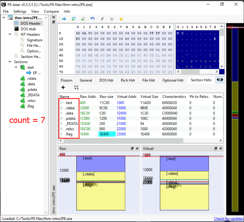The image size is (244, 222).
Task: Select the .rdata section puzzle icon
Action: pyautogui.click(x=23, y=78)
